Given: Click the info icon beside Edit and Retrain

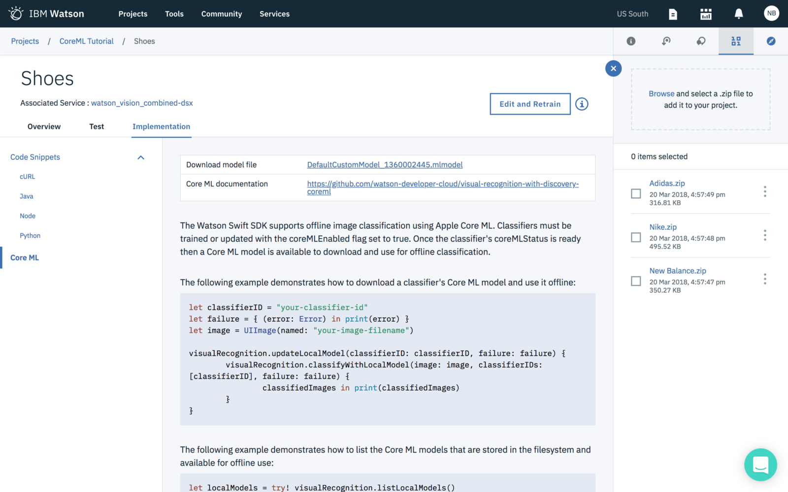Looking at the screenshot, I should pyautogui.click(x=582, y=104).
